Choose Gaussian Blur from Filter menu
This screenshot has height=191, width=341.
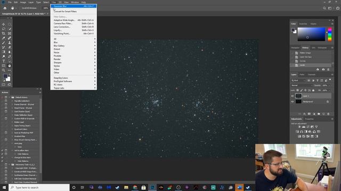coord(74,6)
